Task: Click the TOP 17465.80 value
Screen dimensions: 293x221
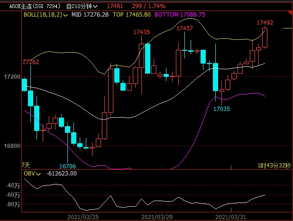Action: click(x=132, y=15)
